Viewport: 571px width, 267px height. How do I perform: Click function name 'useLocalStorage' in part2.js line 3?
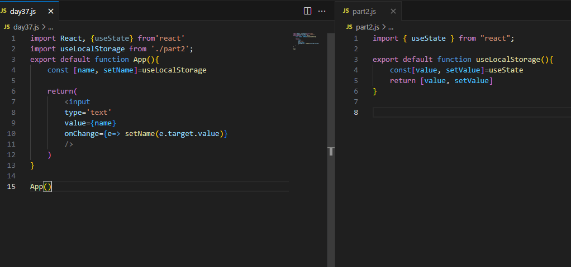click(x=508, y=60)
